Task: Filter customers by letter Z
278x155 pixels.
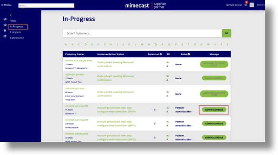Action: click(228, 44)
